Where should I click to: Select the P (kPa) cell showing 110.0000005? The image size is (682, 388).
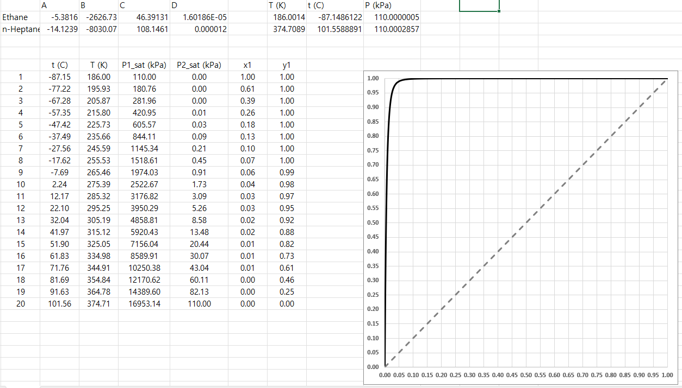point(392,17)
